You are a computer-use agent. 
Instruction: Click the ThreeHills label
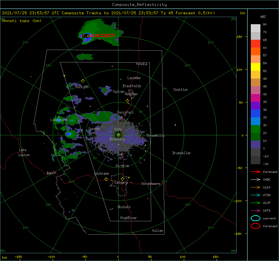[x=156, y=136]
